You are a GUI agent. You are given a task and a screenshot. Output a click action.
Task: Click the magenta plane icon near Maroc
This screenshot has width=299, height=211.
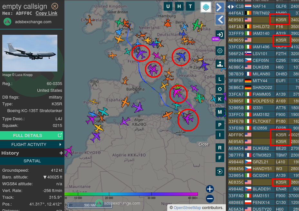click(x=68, y=151)
